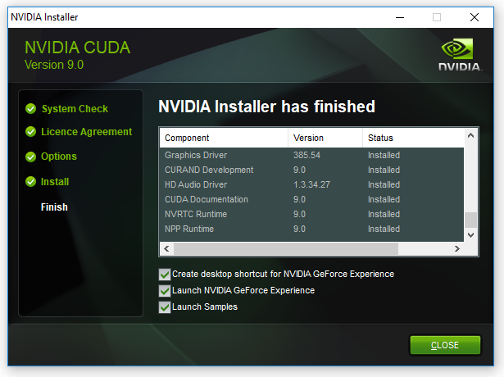Close the window with the title bar X
Screen dimensions: 504x377
[474, 17]
